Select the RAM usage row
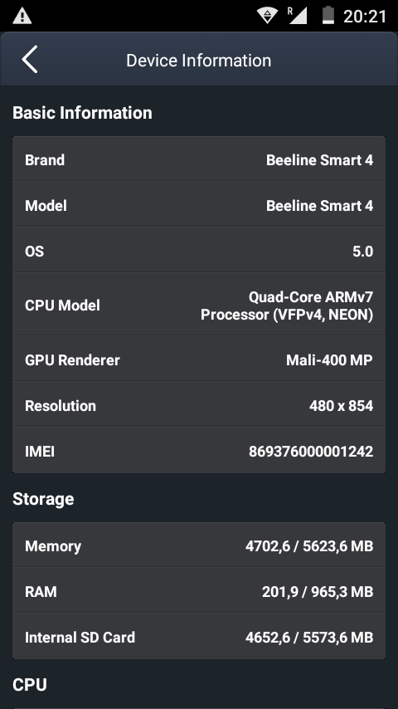This screenshot has width=398, height=709. [199, 591]
